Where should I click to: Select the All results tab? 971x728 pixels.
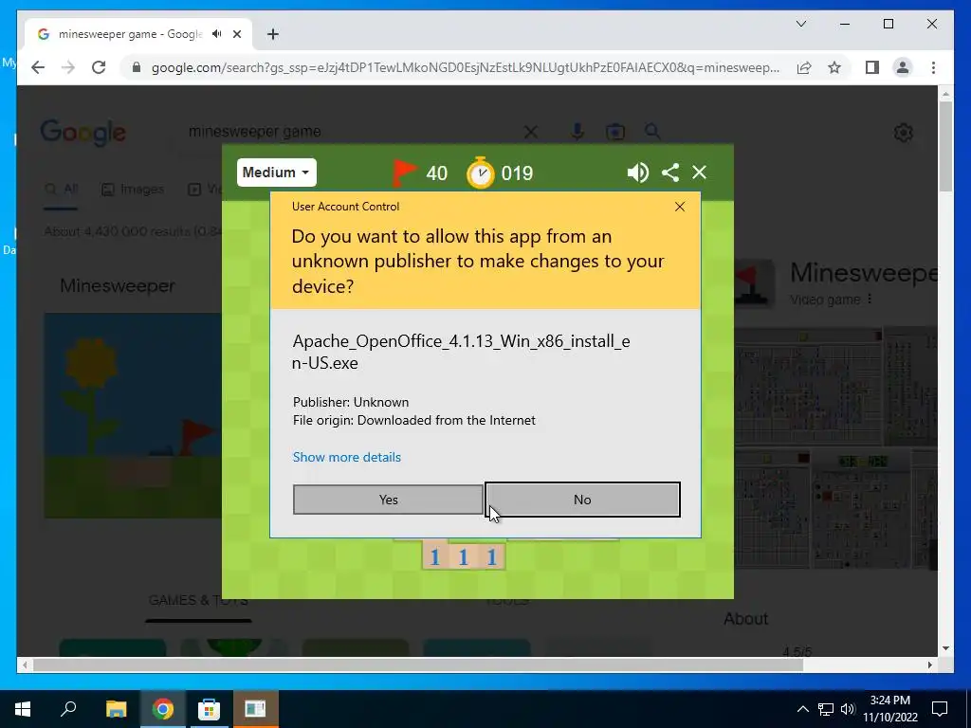pyautogui.click(x=62, y=189)
